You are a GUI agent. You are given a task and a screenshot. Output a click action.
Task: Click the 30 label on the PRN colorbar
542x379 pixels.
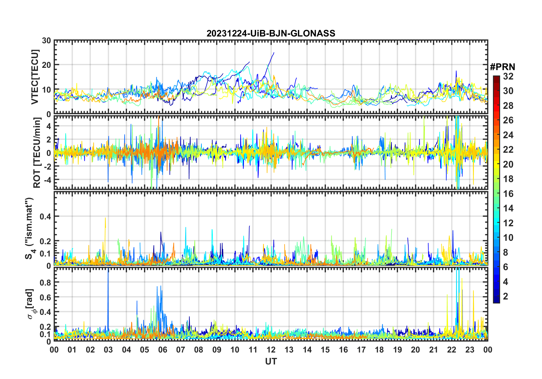coord(508,91)
